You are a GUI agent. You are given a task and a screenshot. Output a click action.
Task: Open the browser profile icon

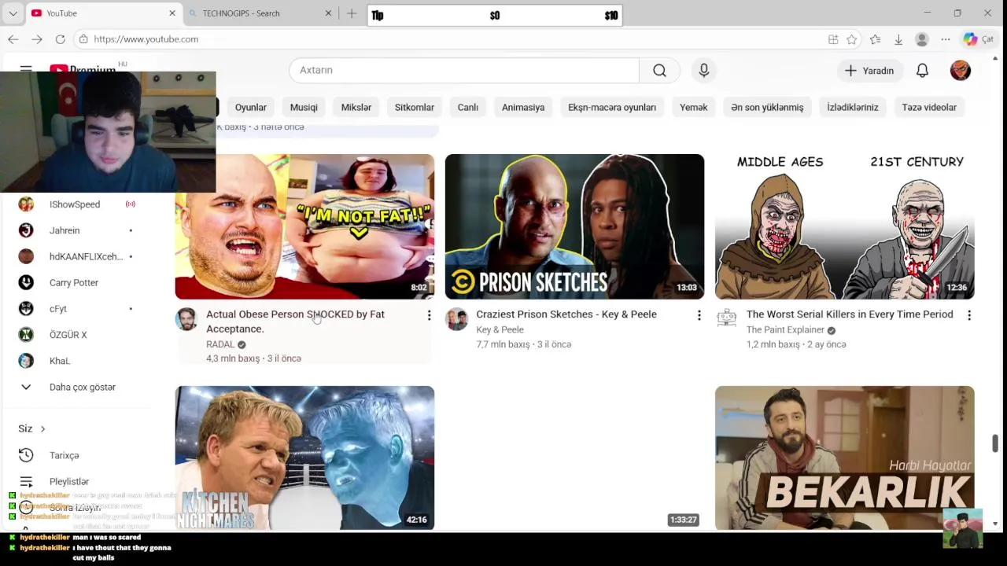point(922,39)
